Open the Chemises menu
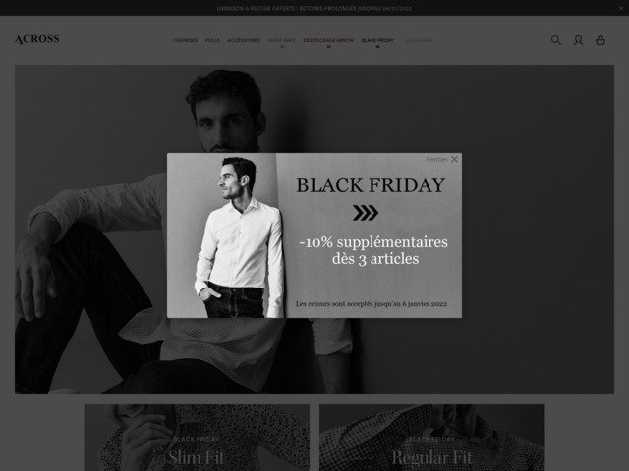 click(185, 40)
